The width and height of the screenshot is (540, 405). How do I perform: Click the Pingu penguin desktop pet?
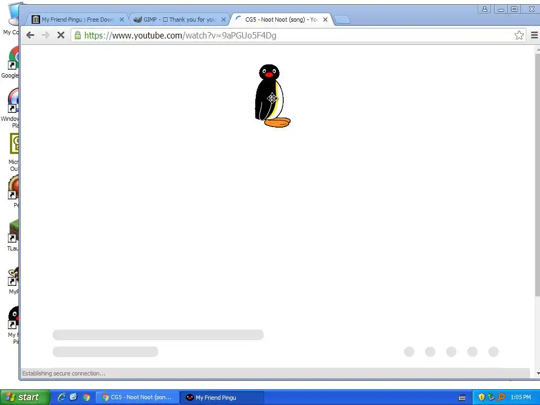pos(272,96)
